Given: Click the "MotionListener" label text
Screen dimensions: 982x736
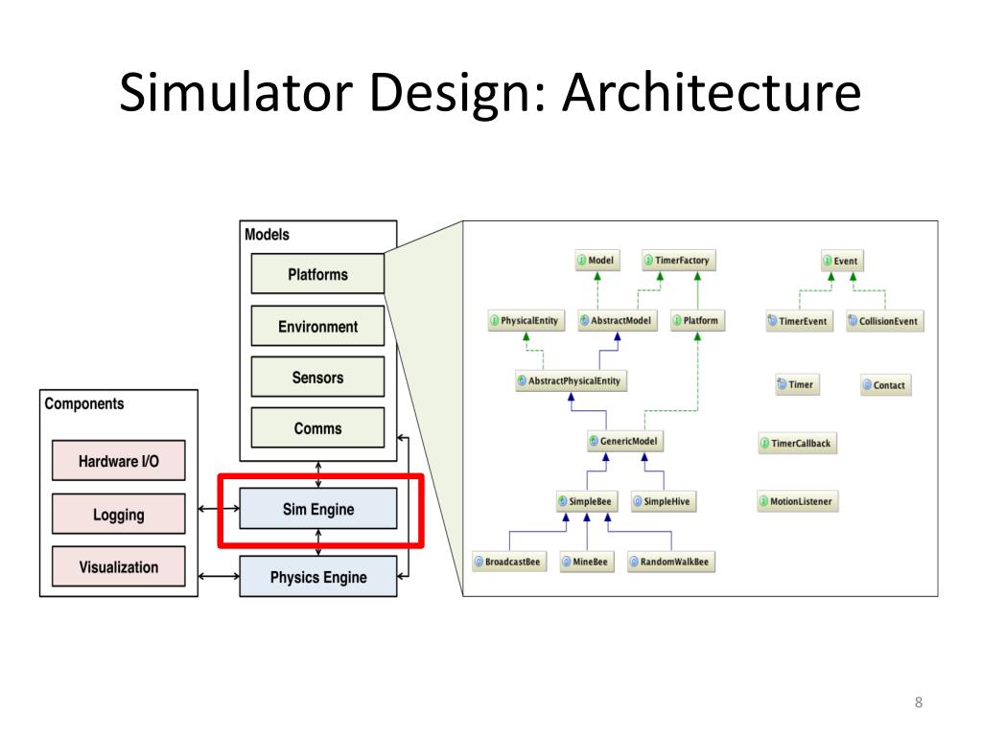Looking at the screenshot, I should pyautogui.click(x=801, y=501).
